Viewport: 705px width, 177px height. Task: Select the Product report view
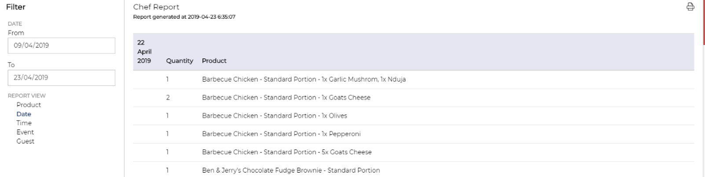[29, 105]
